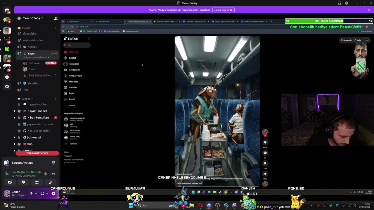Viewport: 374px width, 210px height.
Task: Open the genel-sohbet channel
Action: [x=37, y=104]
